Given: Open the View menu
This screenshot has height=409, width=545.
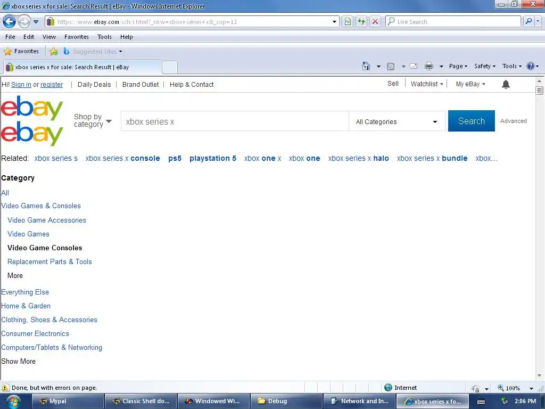Looking at the screenshot, I should tap(49, 37).
